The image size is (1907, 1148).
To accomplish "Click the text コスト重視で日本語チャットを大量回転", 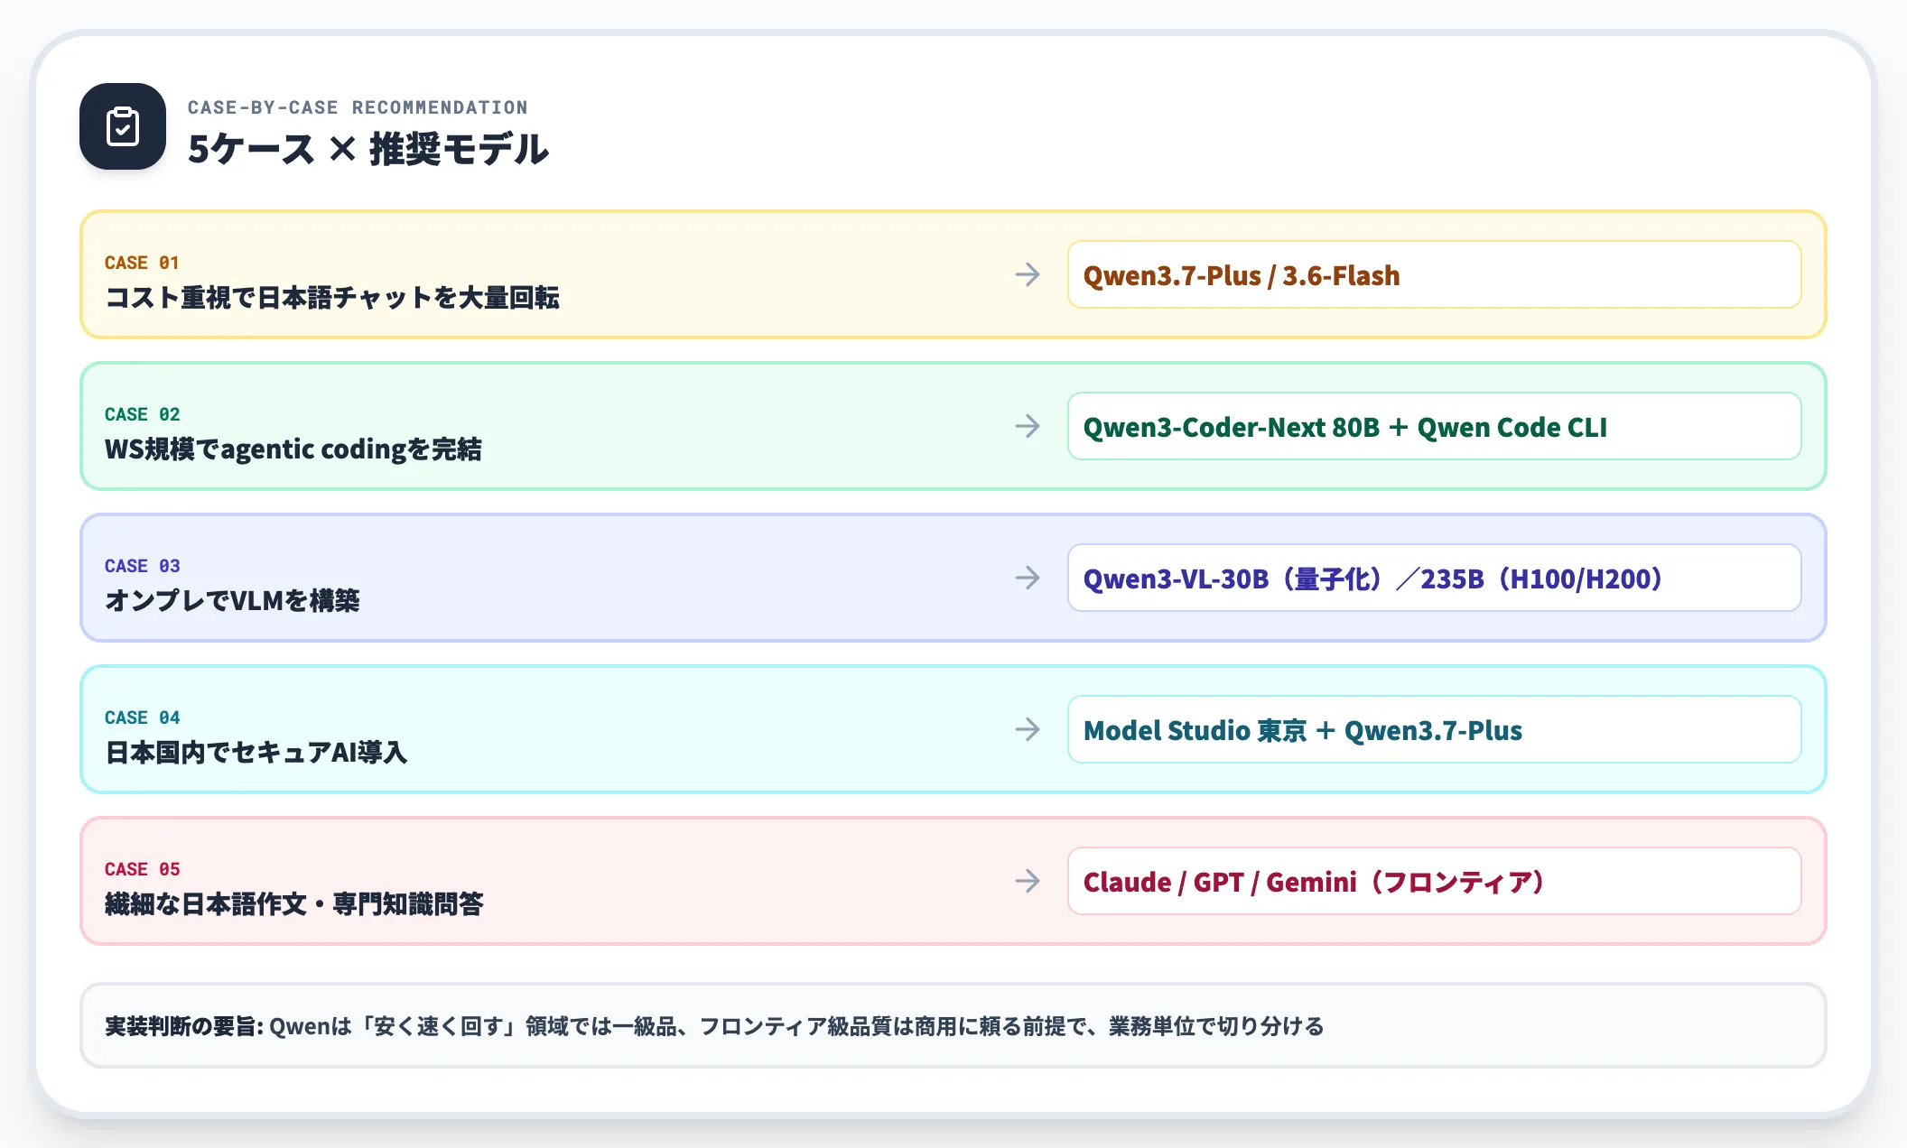I will click(332, 298).
